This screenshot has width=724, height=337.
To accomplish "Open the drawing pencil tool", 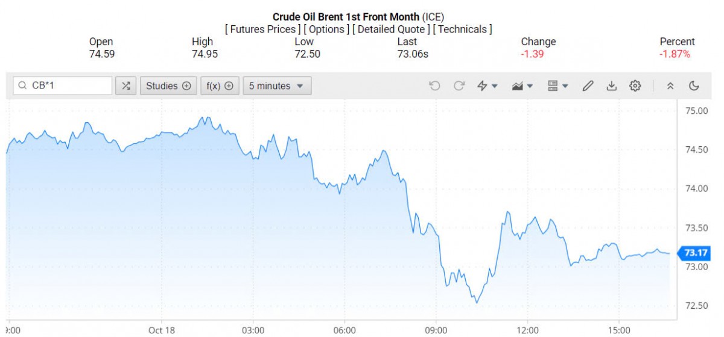I will [588, 86].
